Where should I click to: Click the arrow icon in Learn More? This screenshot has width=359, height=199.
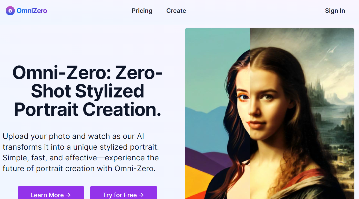click(68, 195)
